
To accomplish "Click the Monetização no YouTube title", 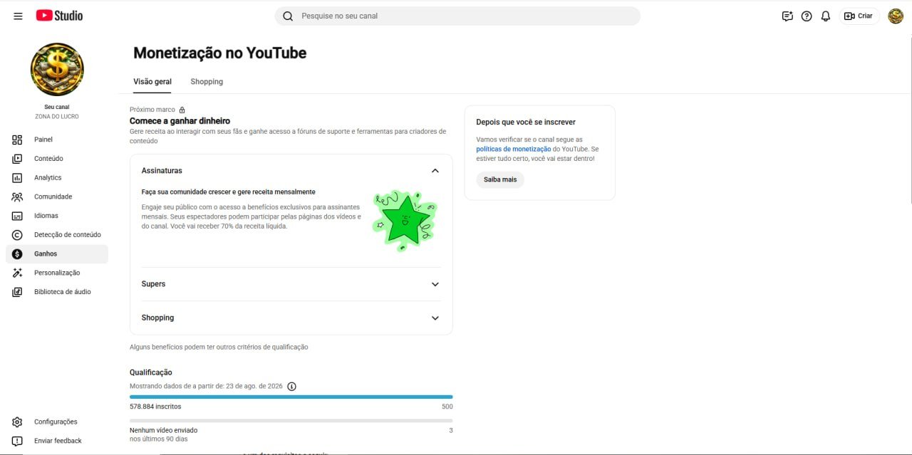I will [219, 53].
